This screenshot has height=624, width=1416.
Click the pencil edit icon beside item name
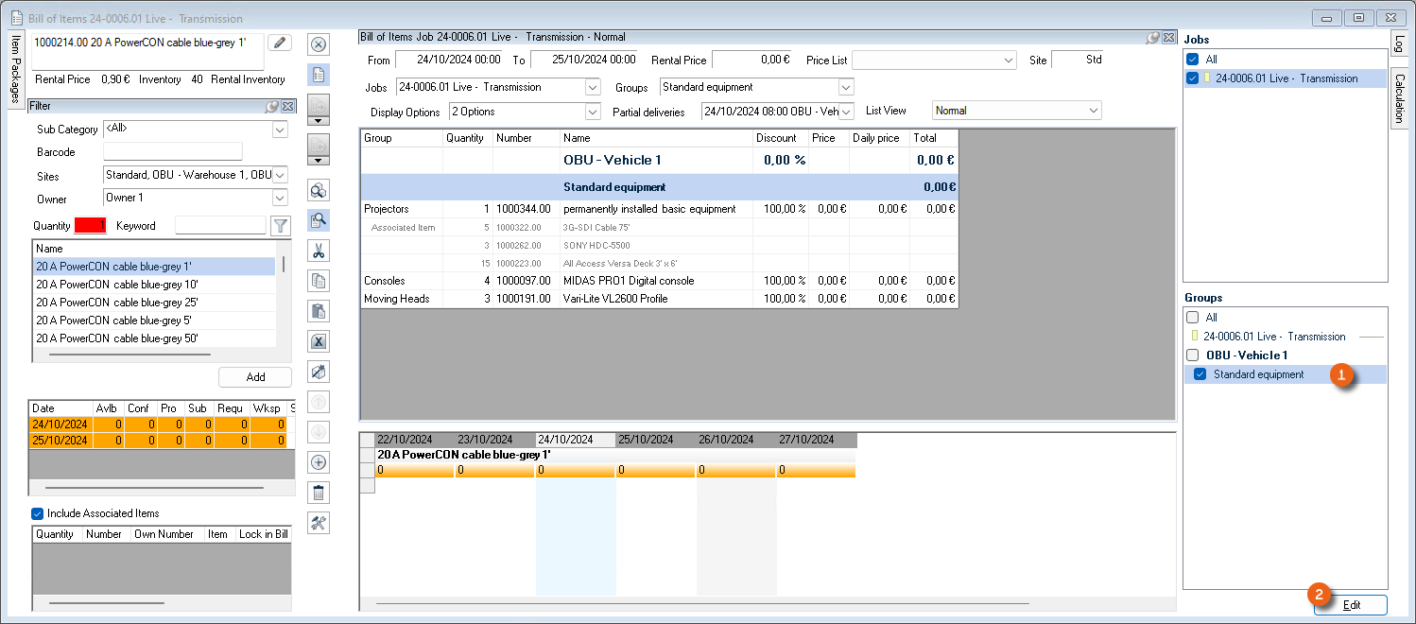280,43
